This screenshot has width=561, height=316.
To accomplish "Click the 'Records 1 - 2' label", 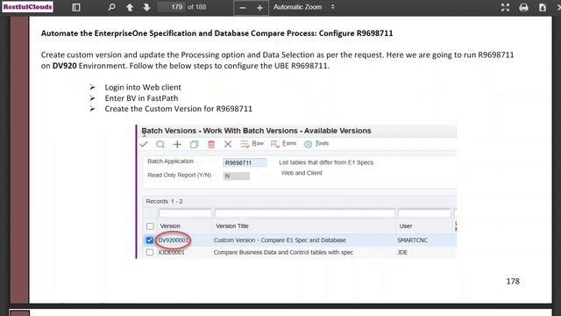I will click(x=164, y=201).
